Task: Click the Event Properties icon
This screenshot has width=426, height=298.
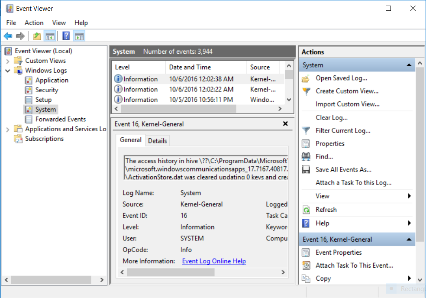Action: click(306, 253)
